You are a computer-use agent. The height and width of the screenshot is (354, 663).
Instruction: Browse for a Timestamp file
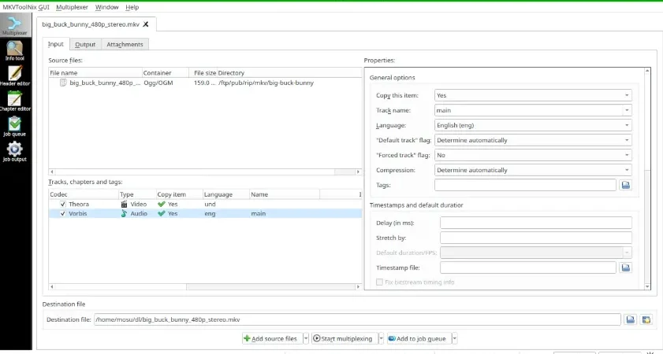(x=626, y=267)
